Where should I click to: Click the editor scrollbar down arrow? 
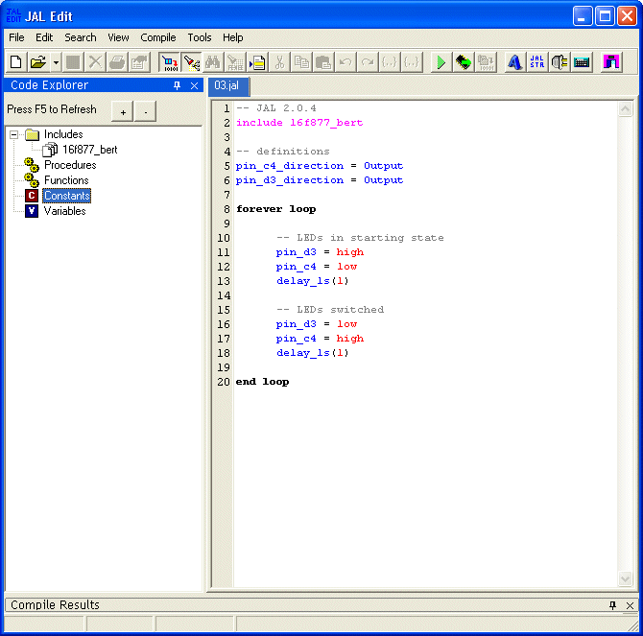(625, 578)
